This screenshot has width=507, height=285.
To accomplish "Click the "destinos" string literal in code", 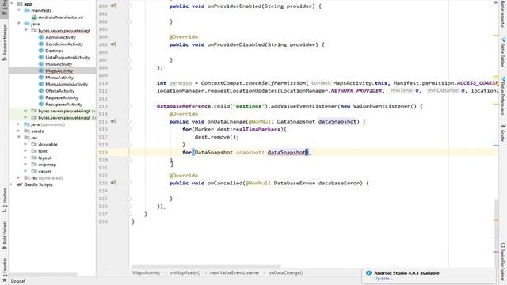I will pos(249,106).
